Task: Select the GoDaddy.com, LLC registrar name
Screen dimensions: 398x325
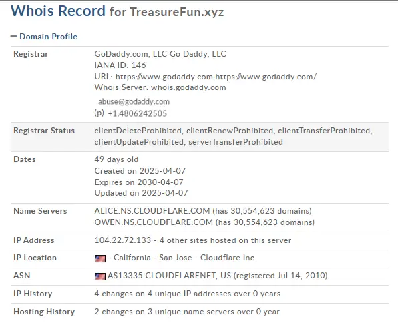Action: (x=160, y=54)
